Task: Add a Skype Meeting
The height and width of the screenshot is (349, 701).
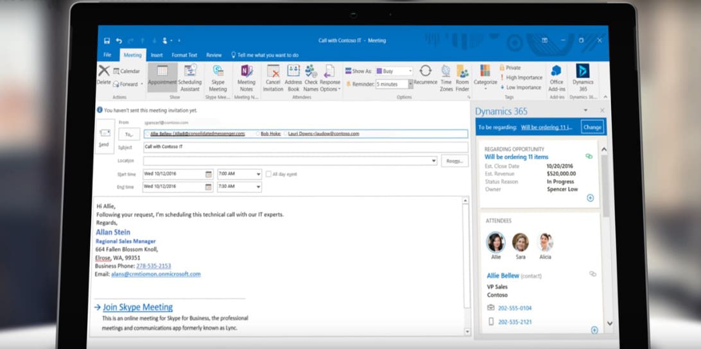Action: (218, 78)
